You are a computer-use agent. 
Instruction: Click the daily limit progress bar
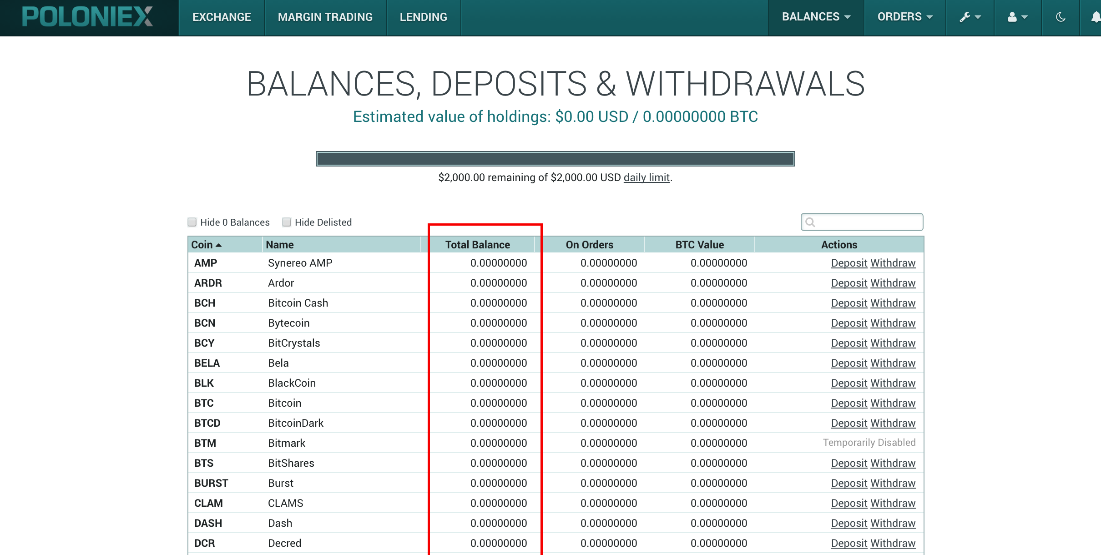tap(556, 159)
